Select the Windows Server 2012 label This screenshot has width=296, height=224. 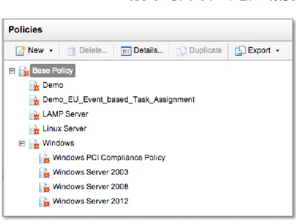[90, 201]
